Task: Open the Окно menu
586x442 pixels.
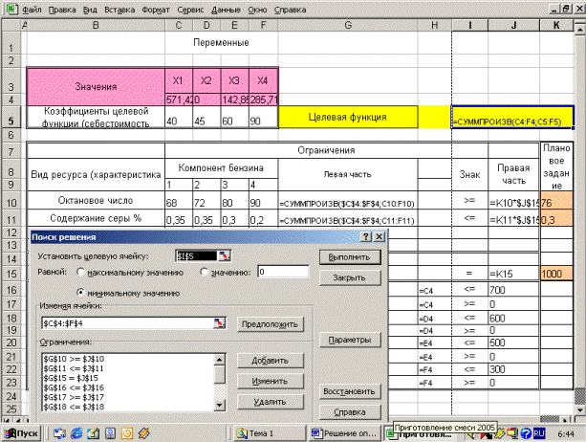Action: (257, 10)
